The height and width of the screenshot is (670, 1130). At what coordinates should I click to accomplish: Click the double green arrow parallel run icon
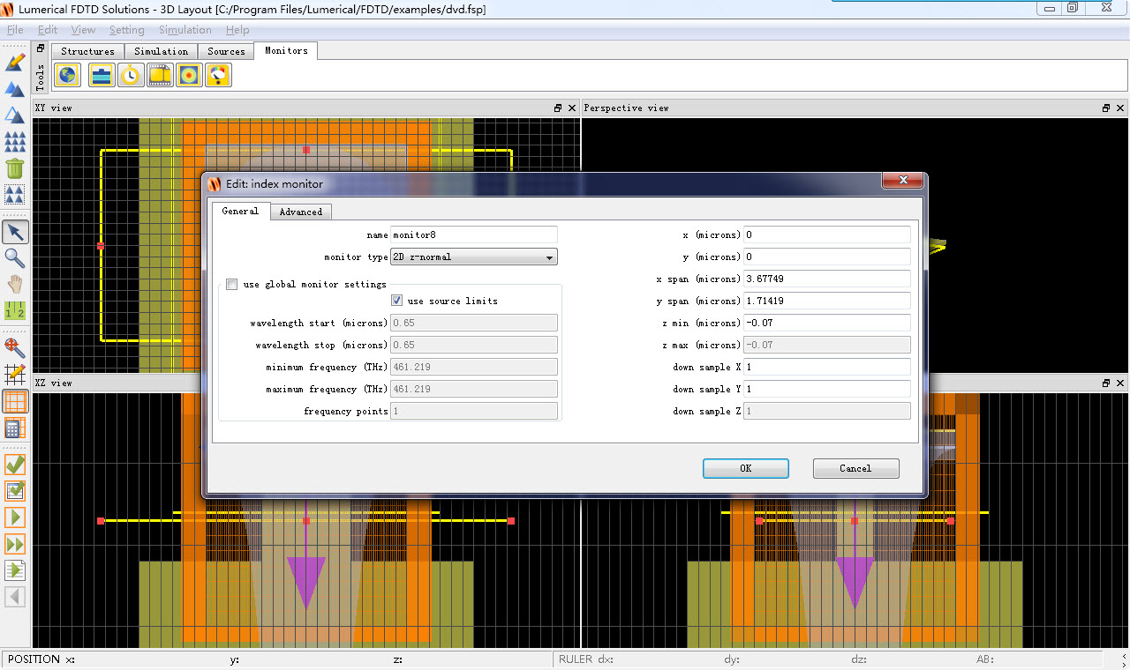[x=15, y=543]
